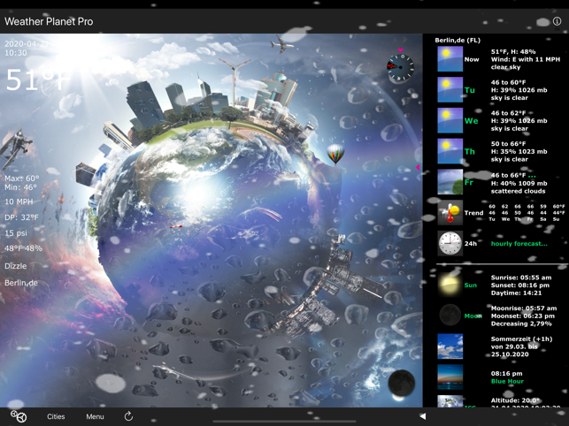The width and height of the screenshot is (569, 426).
Task: Click Moonrise: 05:57 am text
Action: click(x=524, y=308)
